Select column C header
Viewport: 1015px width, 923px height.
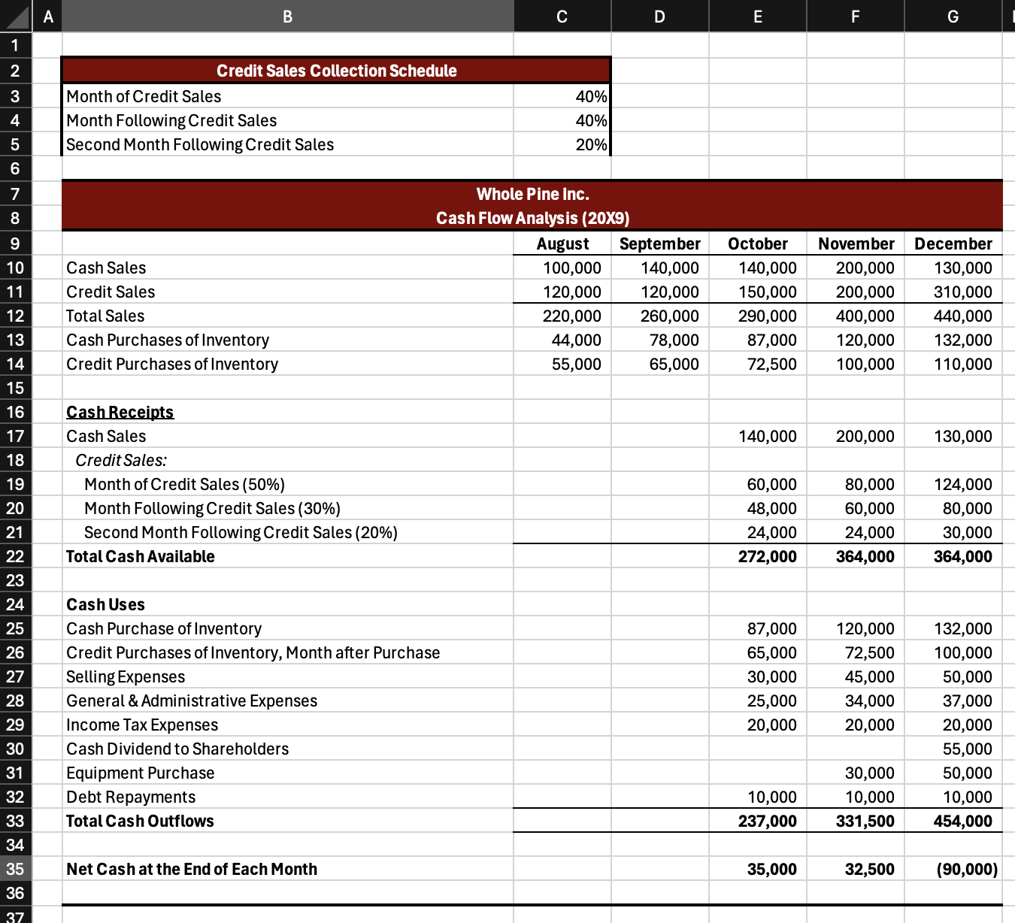click(562, 16)
